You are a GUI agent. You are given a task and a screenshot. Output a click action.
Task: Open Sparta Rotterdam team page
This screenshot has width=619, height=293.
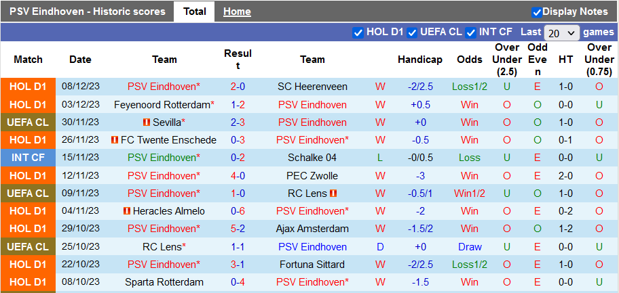[x=164, y=282]
